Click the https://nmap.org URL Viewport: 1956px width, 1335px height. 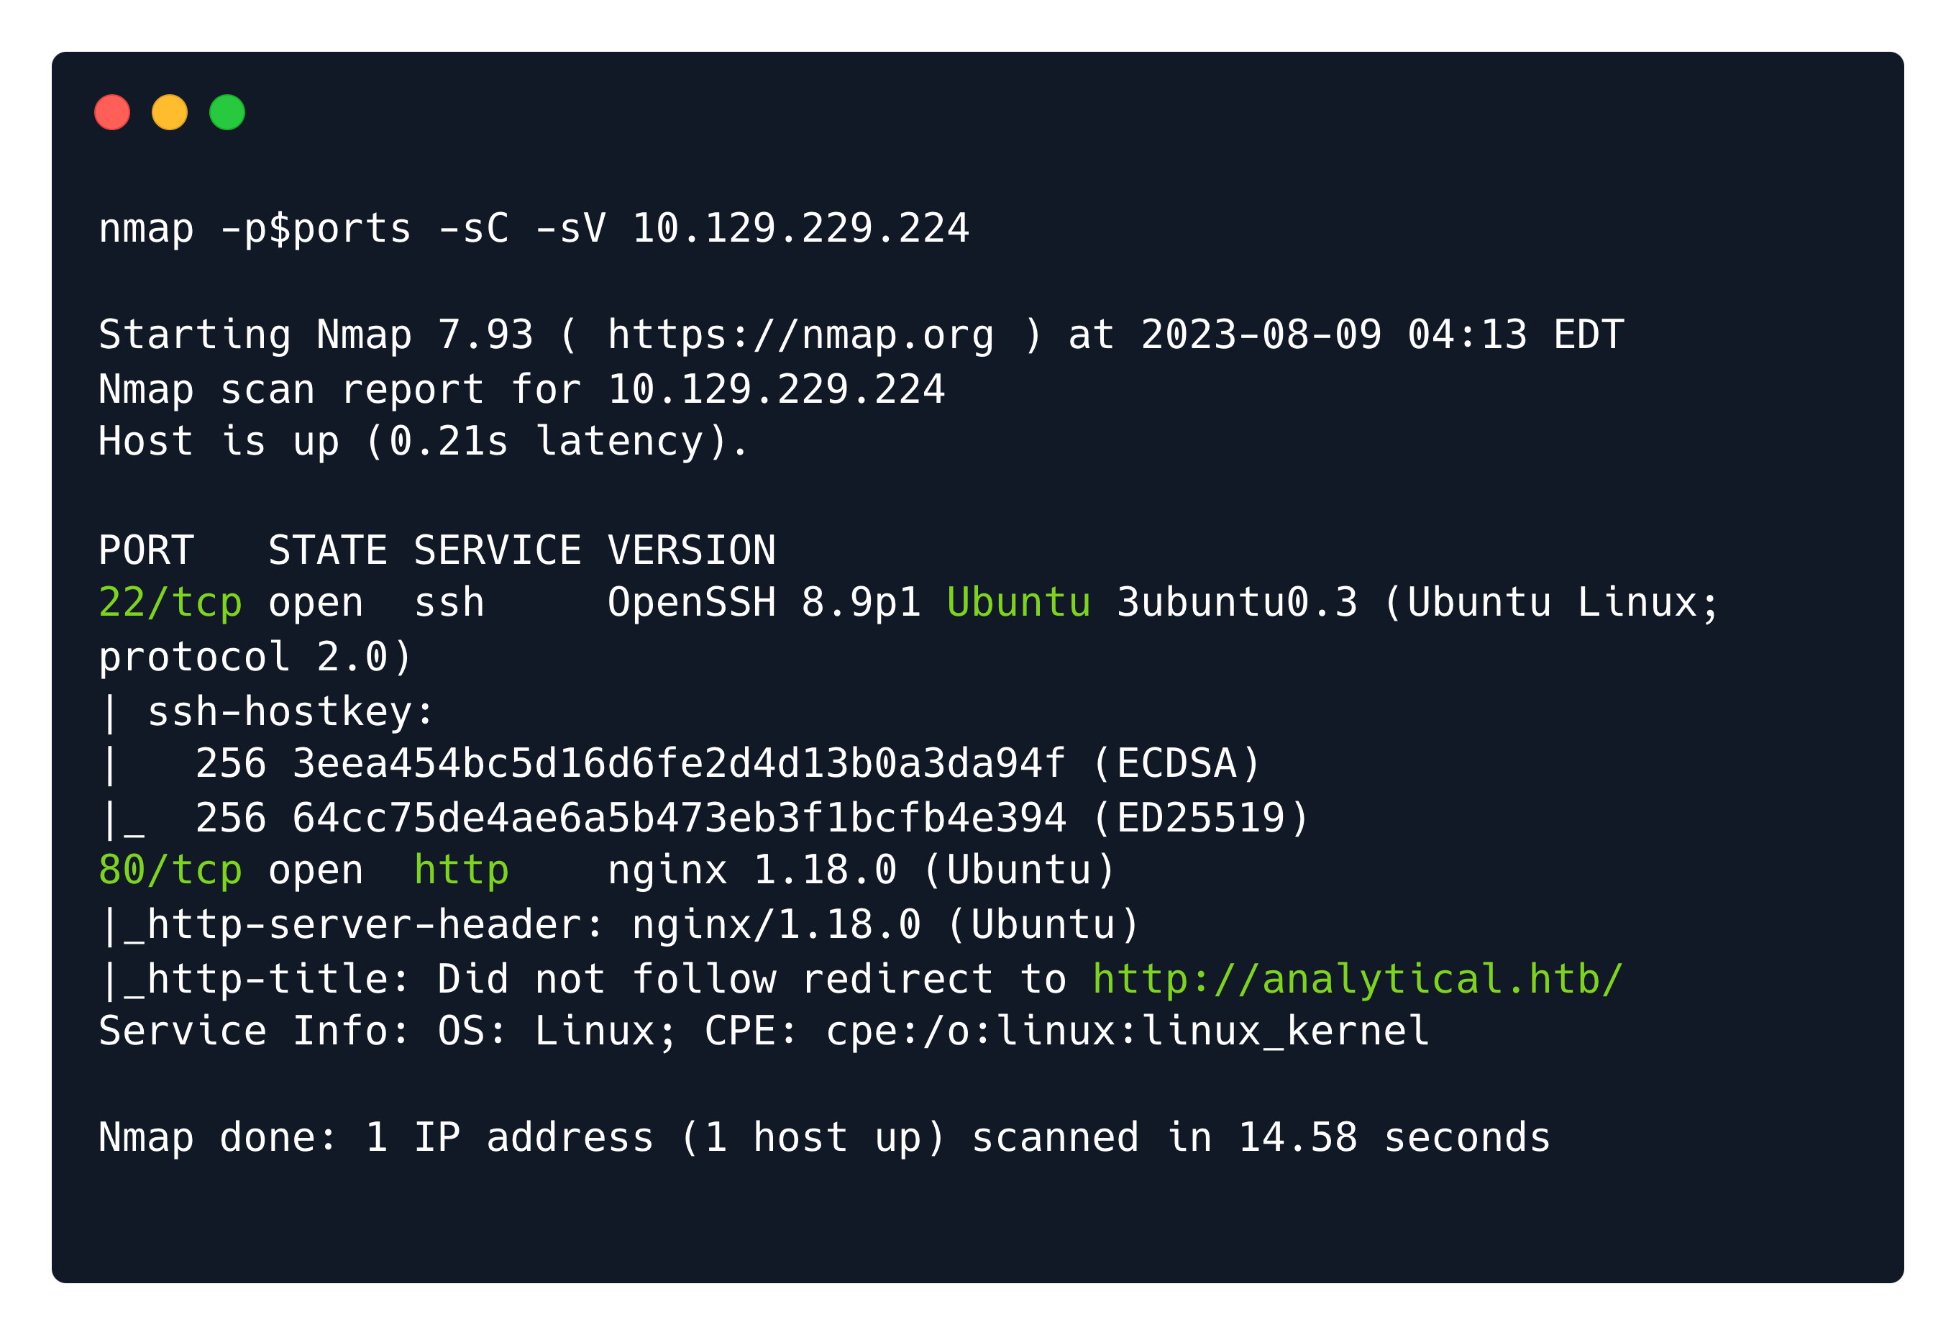coord(800,335)
